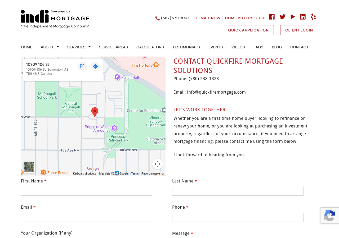Click the phone handset icon in header
This screenshot has height=238, width=339.
(x=158, y=18)
